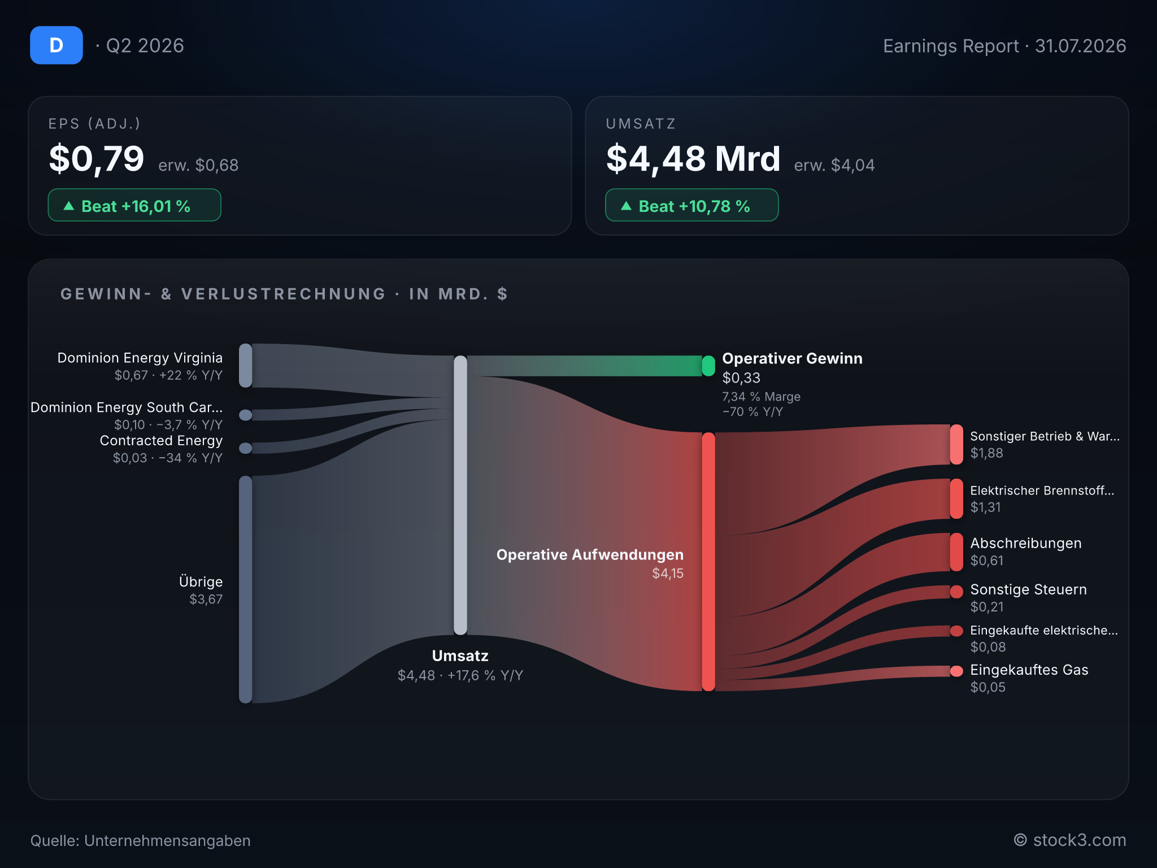Click the green arrow in Umsatz beat badge
This screenshot has width=1157, height=868.
coord(626,206)
